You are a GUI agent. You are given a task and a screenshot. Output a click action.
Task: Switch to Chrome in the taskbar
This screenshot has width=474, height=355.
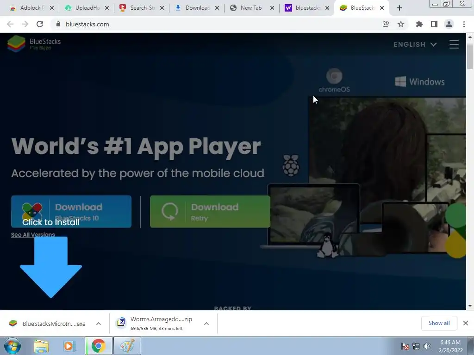[99, 346]
